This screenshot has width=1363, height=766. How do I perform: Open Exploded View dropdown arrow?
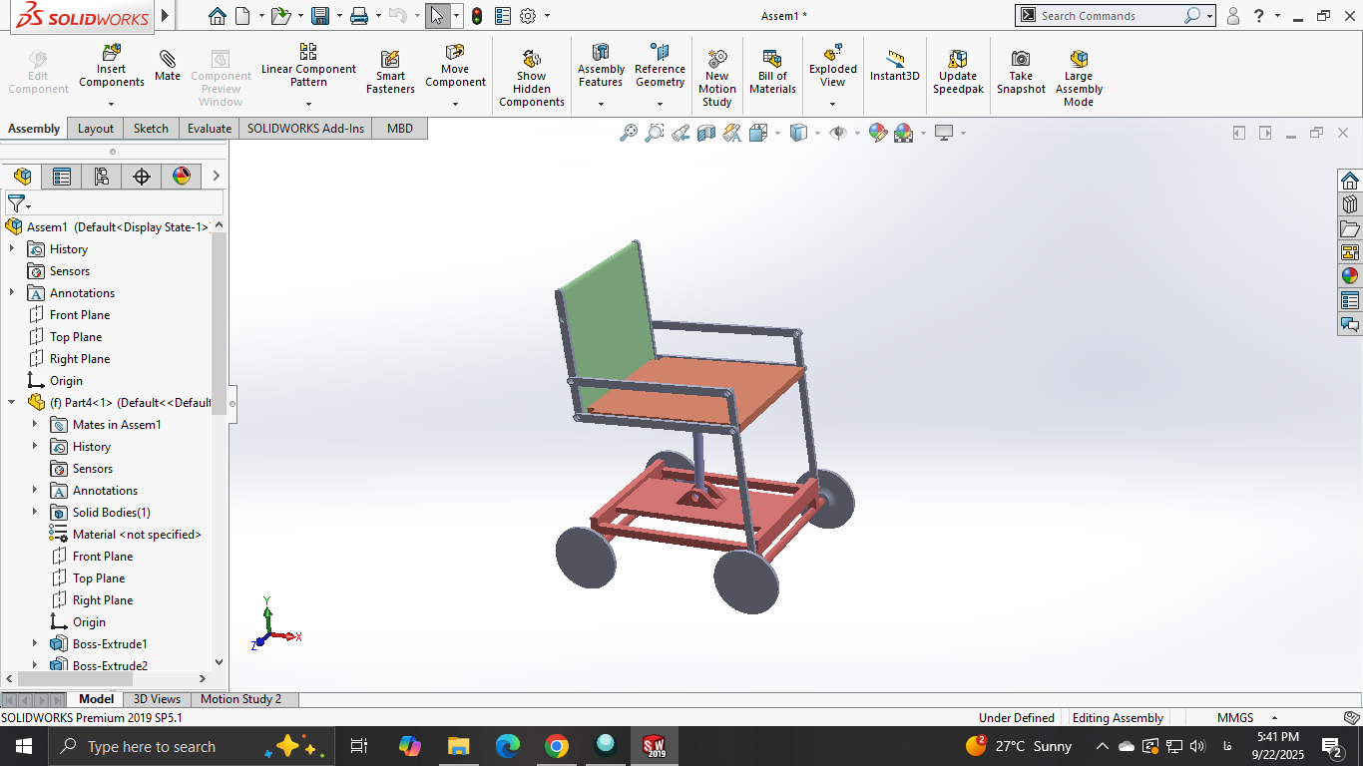pyautogui.click(x=832, y=104)
